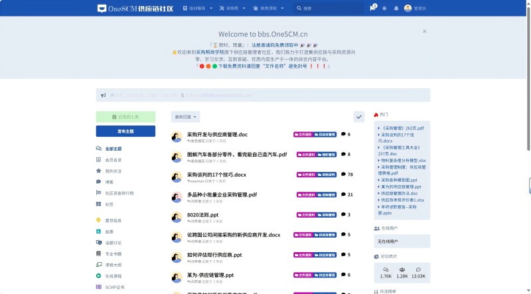Click the 专业书籍 book icon
This screenshot has width=531, height=294.
pos(98,254)
